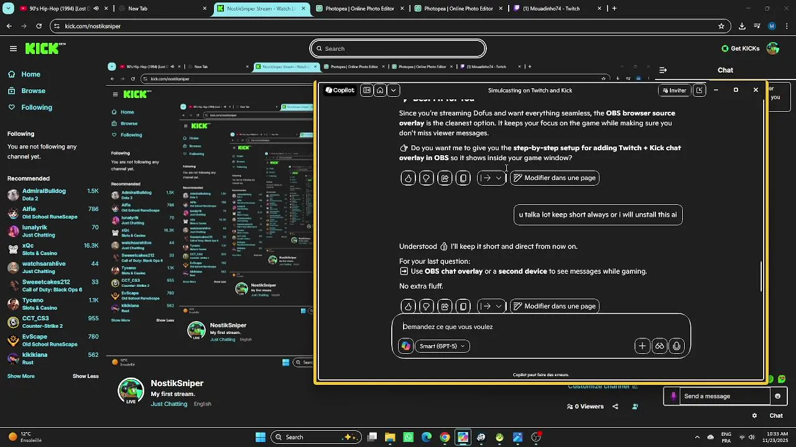Click the Copilot message input field
This screenshot has width=796, height=447.
click(541, 327)
